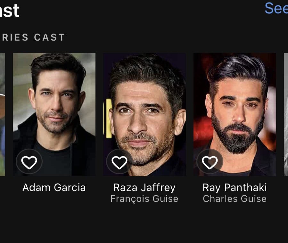This screenshot has height=243, width=288.
Task: Click the Charles Guise character name
Action: point(235,198)
